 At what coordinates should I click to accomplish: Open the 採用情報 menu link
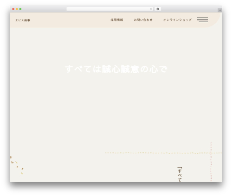click(x=117, y=20)
